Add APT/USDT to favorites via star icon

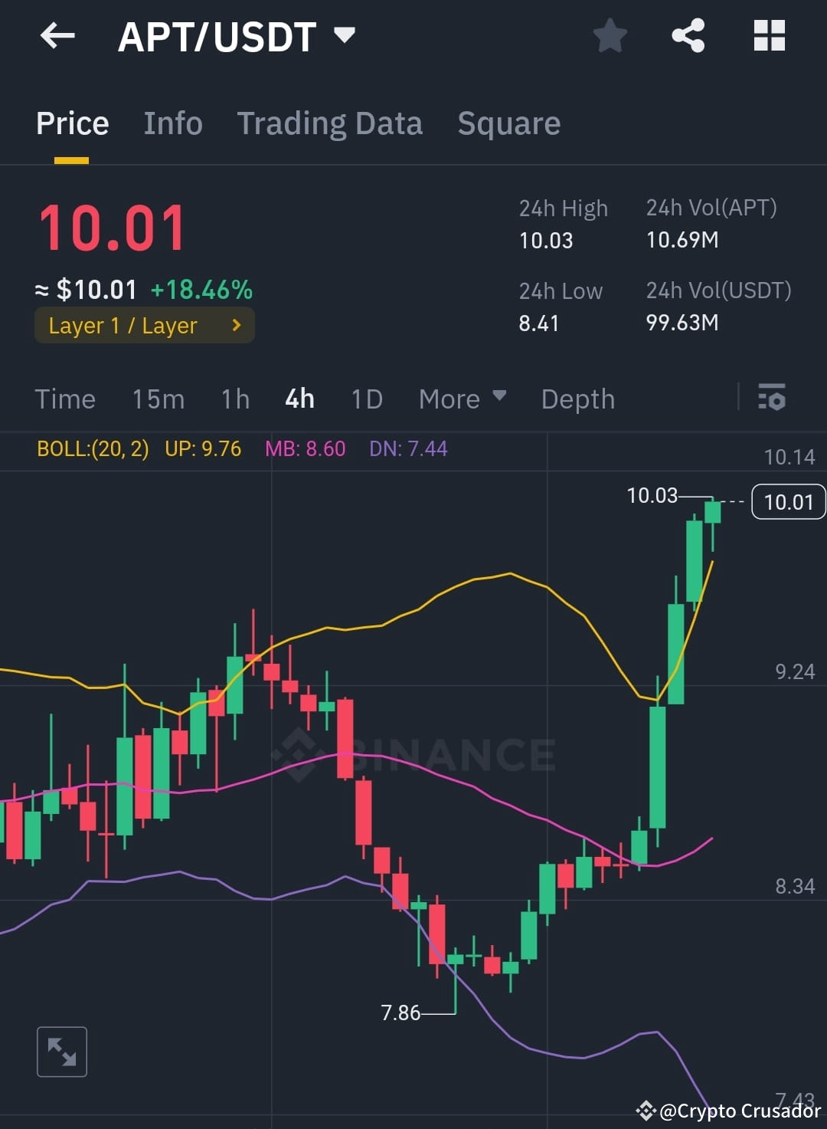coord(610,34)
